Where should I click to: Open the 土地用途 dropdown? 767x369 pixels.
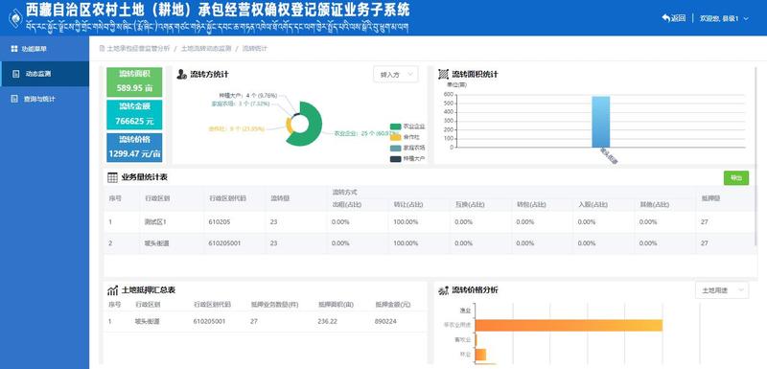[722, 290]
